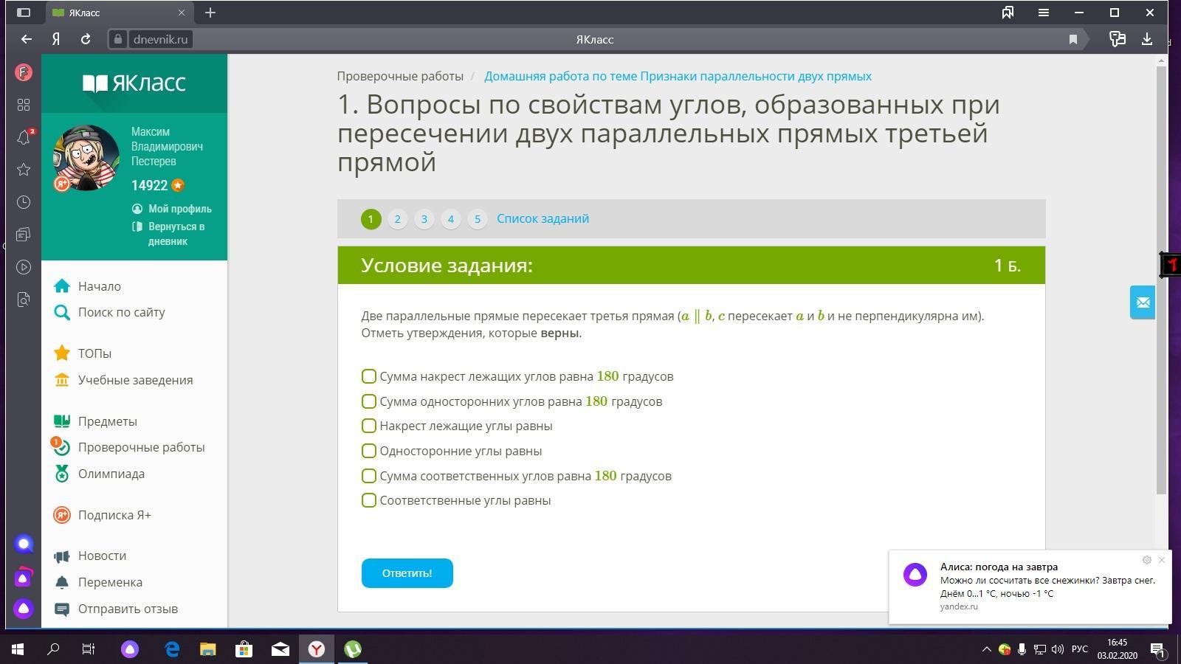The height and width of the screenshot is (664, 1181).
Task: Submit answer with Ответить! button
Action: tap(407, 573)
